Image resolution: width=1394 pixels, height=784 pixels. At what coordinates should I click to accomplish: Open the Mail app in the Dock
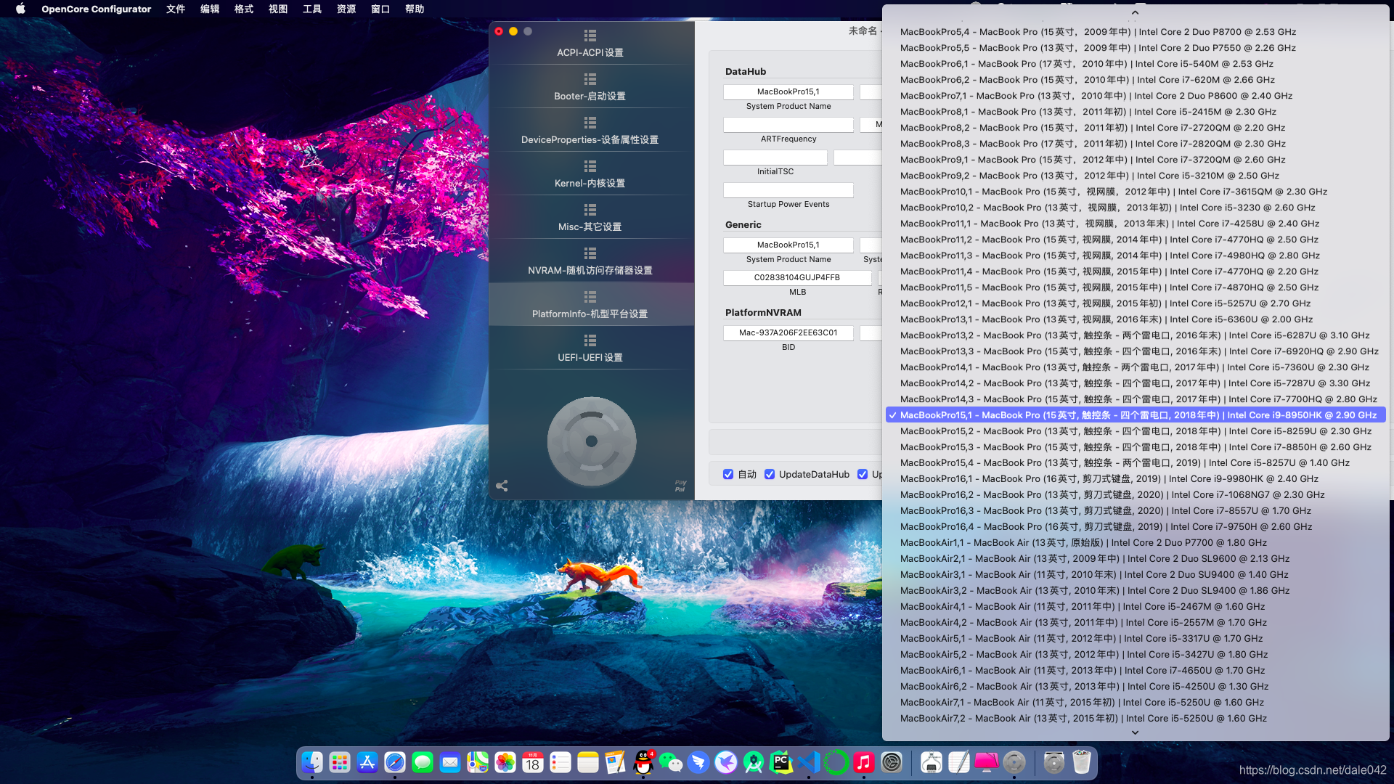450,762
